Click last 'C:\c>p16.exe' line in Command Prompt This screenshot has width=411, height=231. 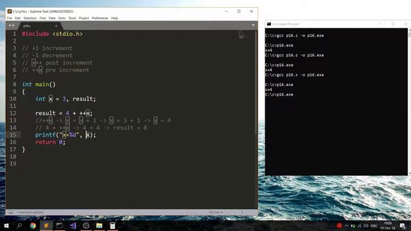tap(279, 94)
